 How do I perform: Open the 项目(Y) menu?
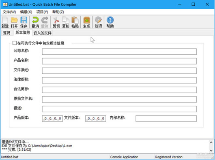[42, 12]
